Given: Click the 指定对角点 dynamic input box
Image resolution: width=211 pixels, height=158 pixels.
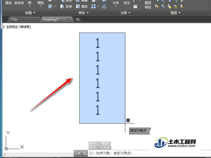Looking at the screenshot, I should (140, 131).
